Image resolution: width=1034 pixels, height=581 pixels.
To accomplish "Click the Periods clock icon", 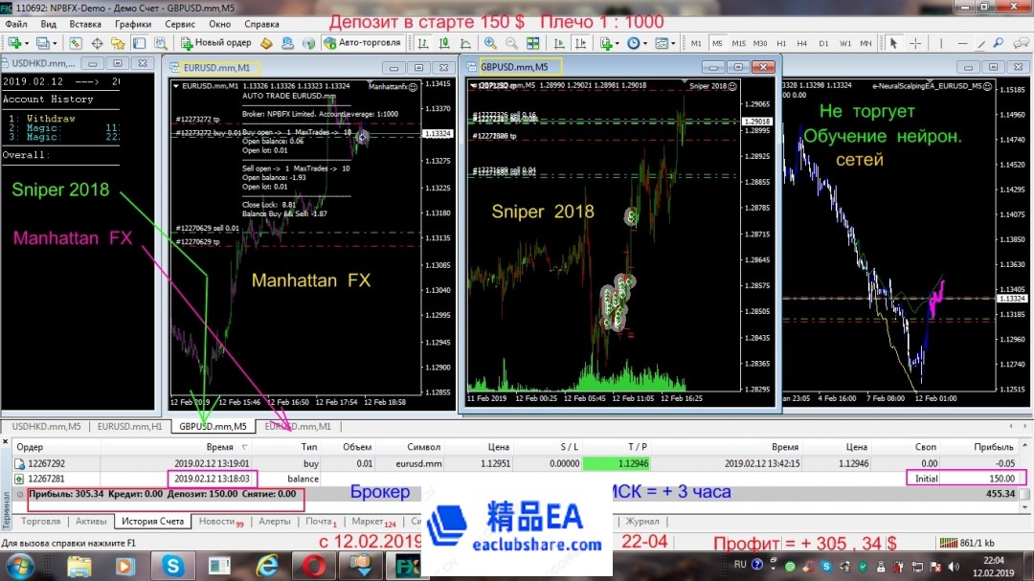I will point(633,43).
